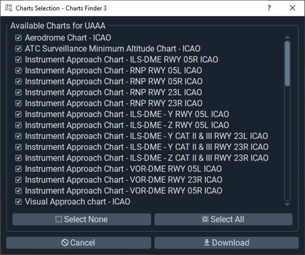Screen dimensions: 305x255
Task: Click the scrollbar down arrow
Action: pyautogui.click(x=287, y=204)
